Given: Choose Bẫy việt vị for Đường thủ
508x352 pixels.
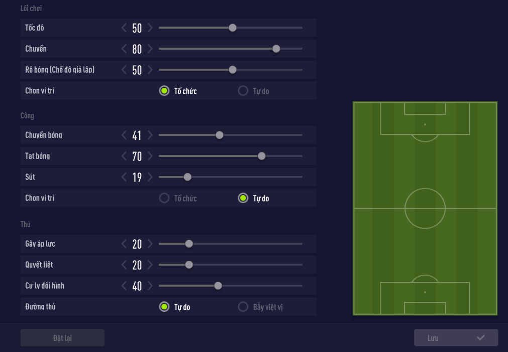Looking at the screenshot, I should (x=243, y=307).
